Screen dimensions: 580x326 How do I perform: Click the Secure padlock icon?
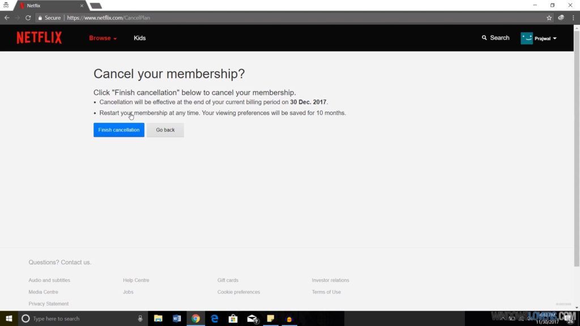point(40,18)
